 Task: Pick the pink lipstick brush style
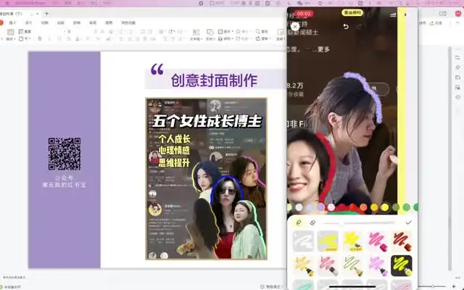376,241
